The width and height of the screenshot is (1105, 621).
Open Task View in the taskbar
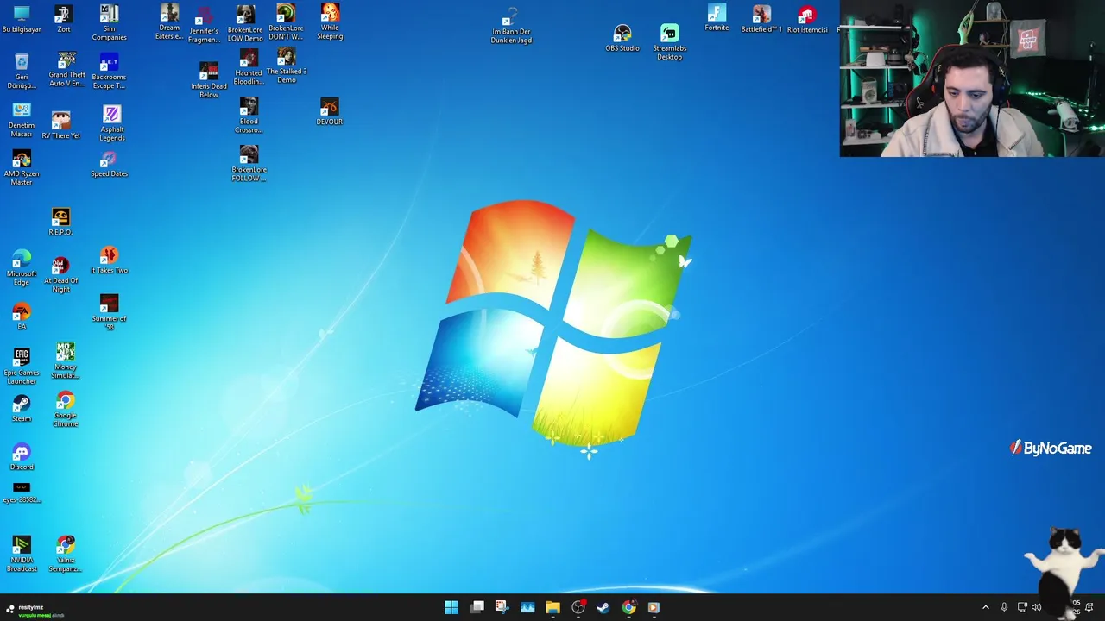477,607
